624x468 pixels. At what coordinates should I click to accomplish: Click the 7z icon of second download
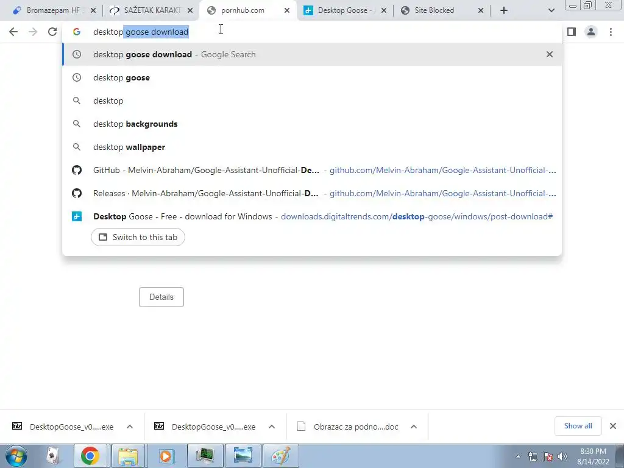coord(159,426)
